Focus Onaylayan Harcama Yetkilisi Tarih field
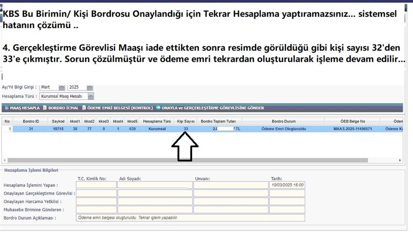Image resolution: width=413 pixels, height=238 pixels. click(x=287, y=201)
